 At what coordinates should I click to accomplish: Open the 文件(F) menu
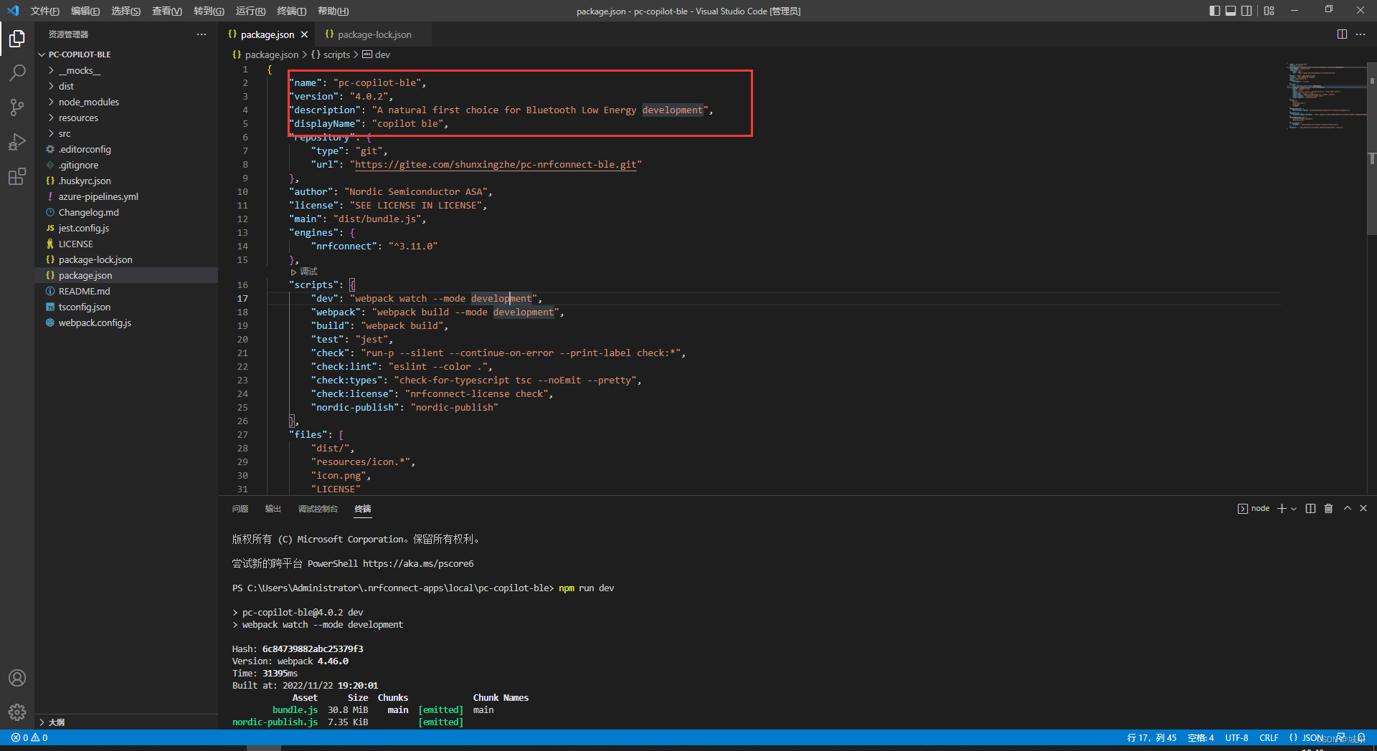(x=45, y=11)
